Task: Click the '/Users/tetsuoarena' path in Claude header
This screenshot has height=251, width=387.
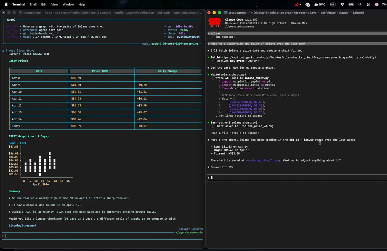Action: pos(240,26)
